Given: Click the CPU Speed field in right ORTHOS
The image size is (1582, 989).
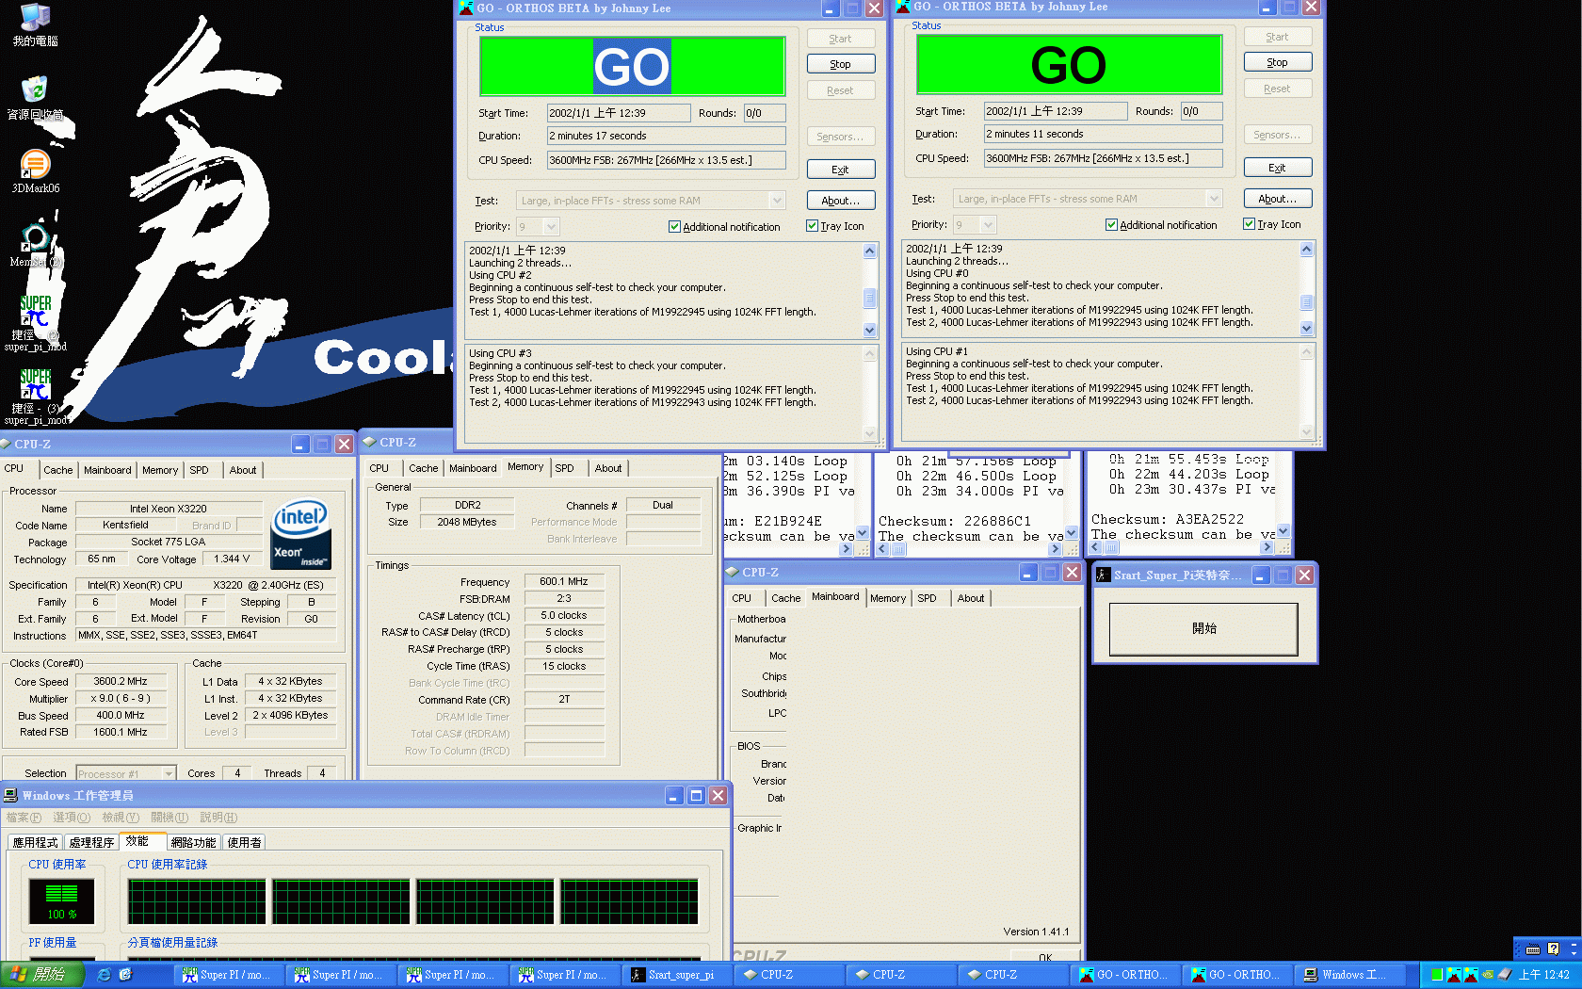Looking at the screenshot, I should (x=1104, y=158).
